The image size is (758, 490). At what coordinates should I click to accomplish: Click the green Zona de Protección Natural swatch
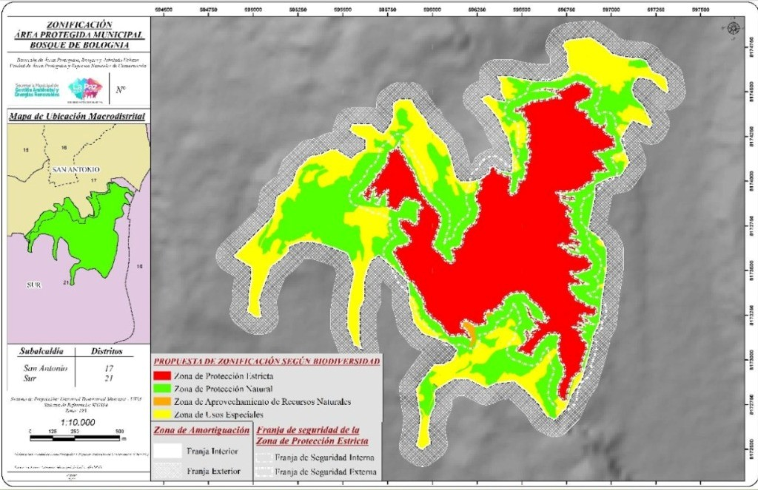pos(162,388)
